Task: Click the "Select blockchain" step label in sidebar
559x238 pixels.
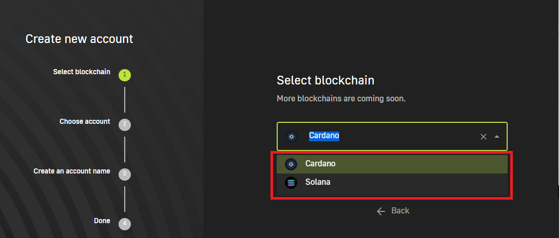Action: click(x=82, y=72)
